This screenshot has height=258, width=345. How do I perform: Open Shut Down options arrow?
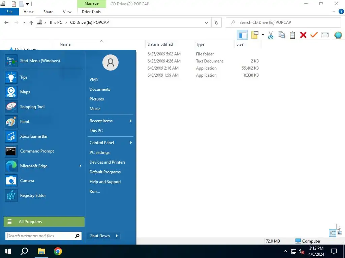pyautogui.click(x=117, y=236)
